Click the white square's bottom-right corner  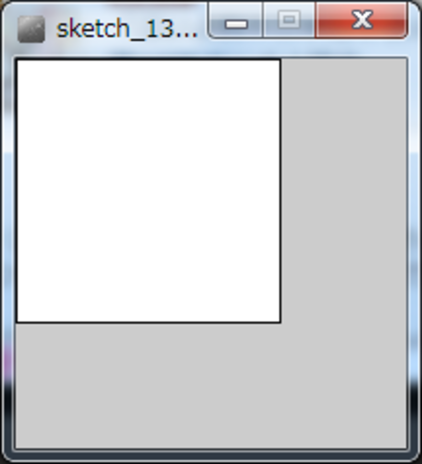pyautogui.click(x=280, y=322)
